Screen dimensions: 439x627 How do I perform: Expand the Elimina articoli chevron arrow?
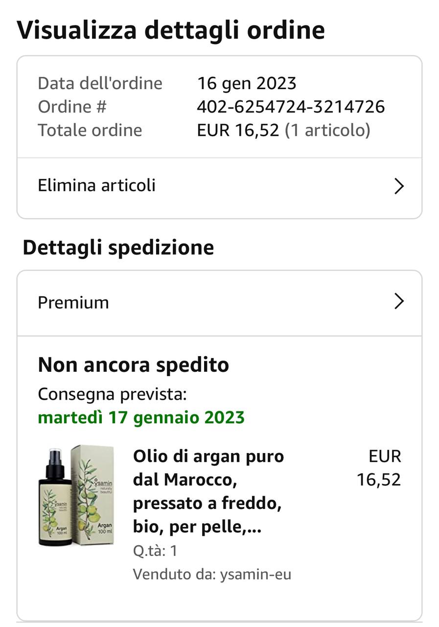click(x=399, y=186)
